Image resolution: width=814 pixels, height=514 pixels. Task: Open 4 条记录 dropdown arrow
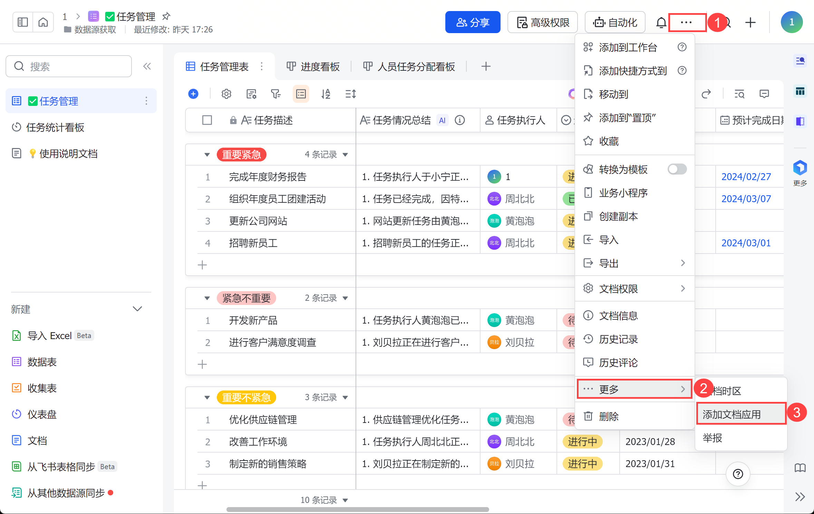coord(345,155)
